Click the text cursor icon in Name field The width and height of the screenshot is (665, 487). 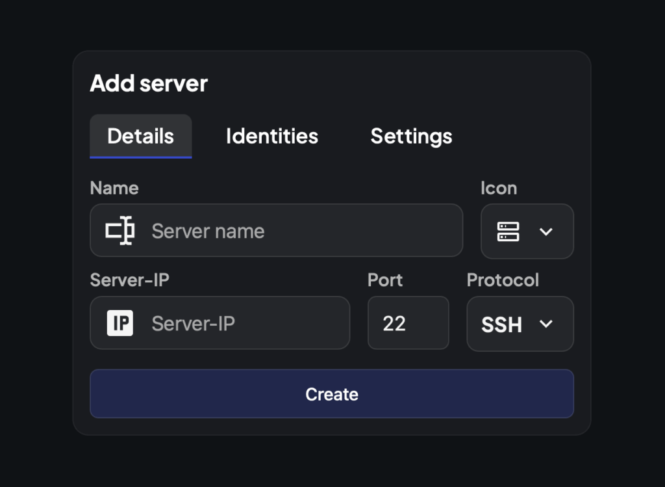tap(120, 231)
